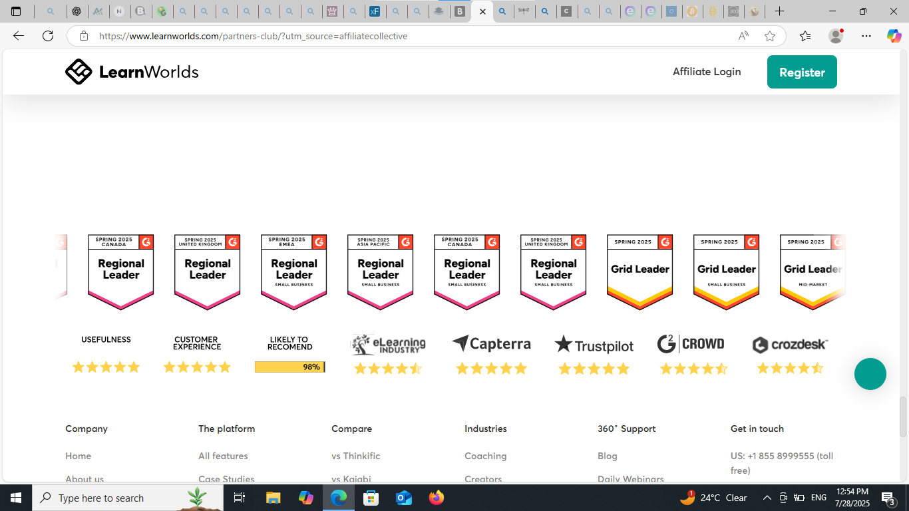909x511 pixels.
Task: Click the eLearning Industry logo
Action: coord(389,345)
